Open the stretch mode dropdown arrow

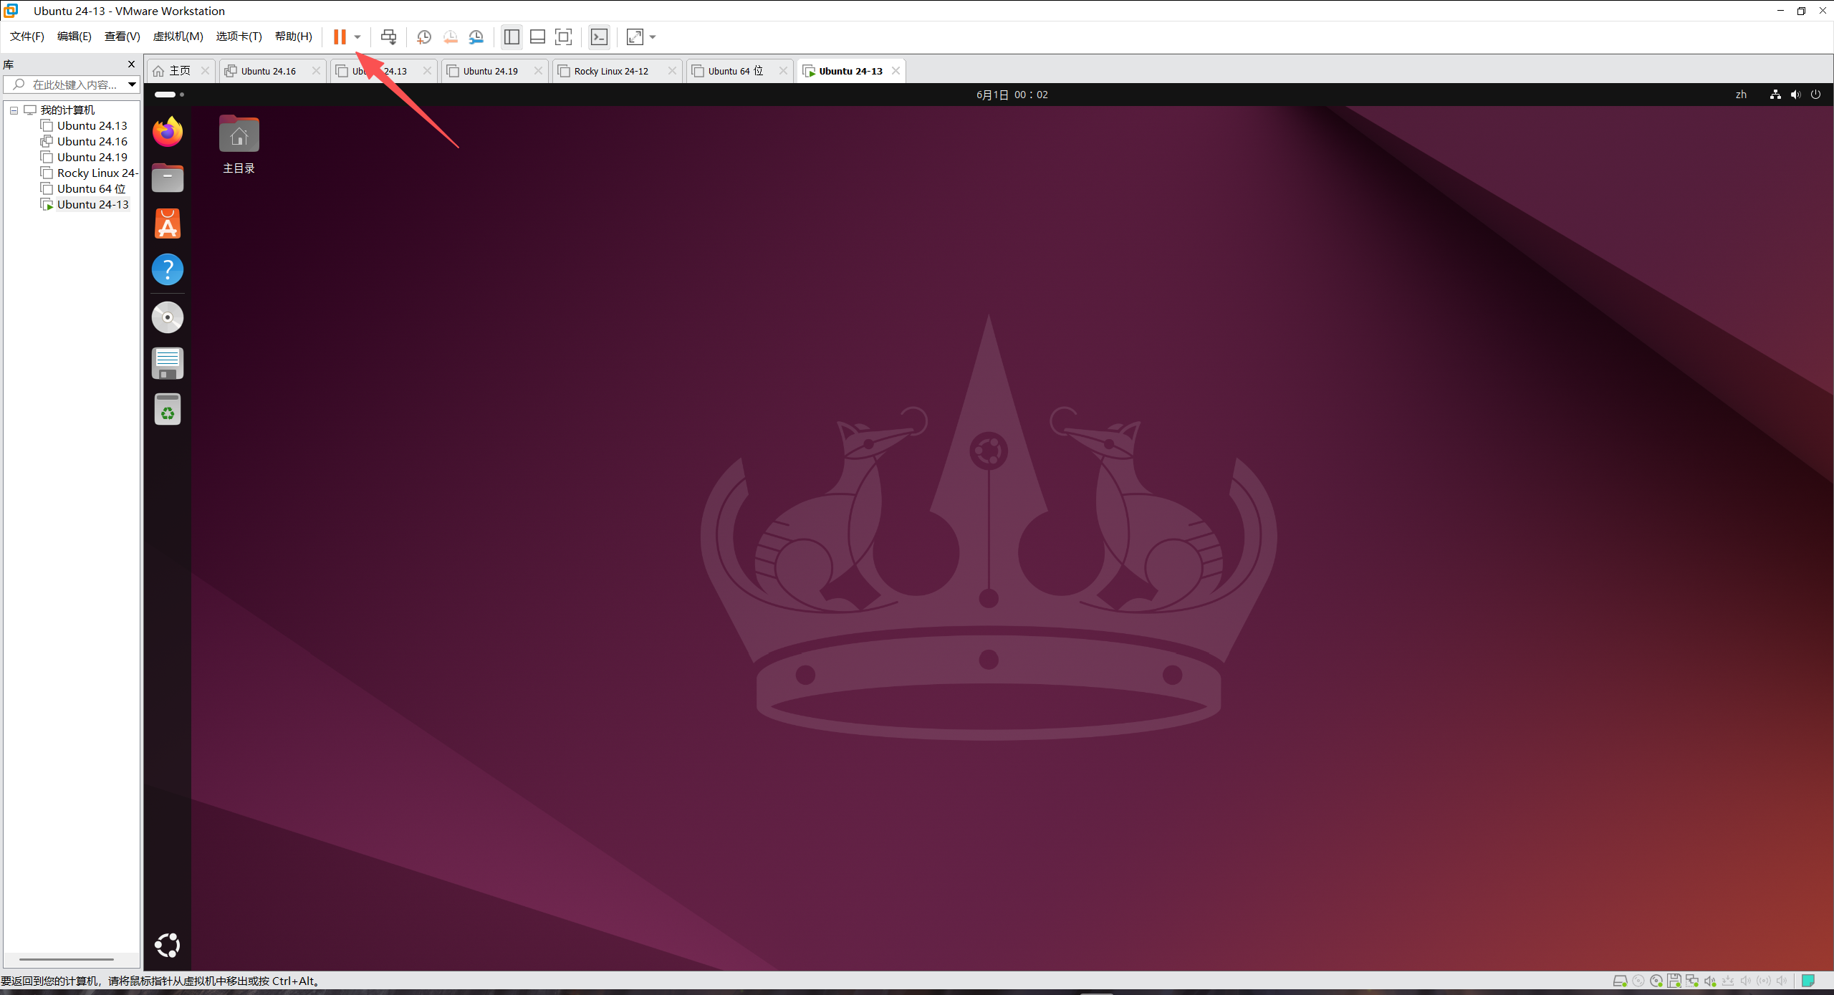653,37
